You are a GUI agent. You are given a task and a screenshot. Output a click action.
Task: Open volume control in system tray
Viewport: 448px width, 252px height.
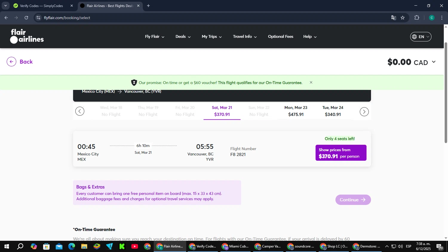(x=400, y=247)
